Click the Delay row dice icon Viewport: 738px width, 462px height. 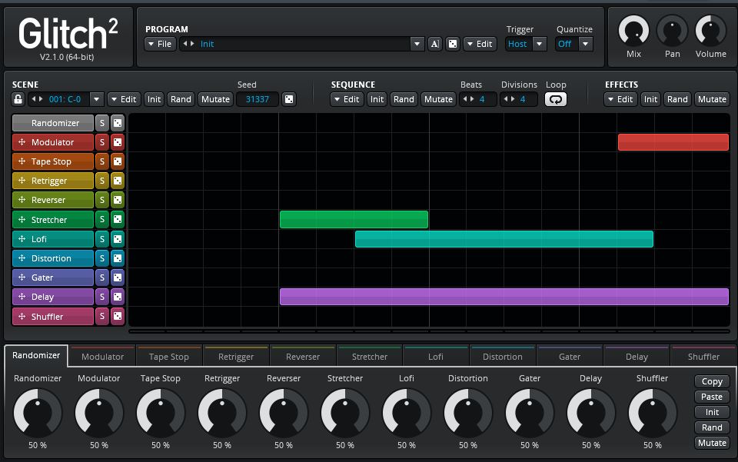(118, 297)
